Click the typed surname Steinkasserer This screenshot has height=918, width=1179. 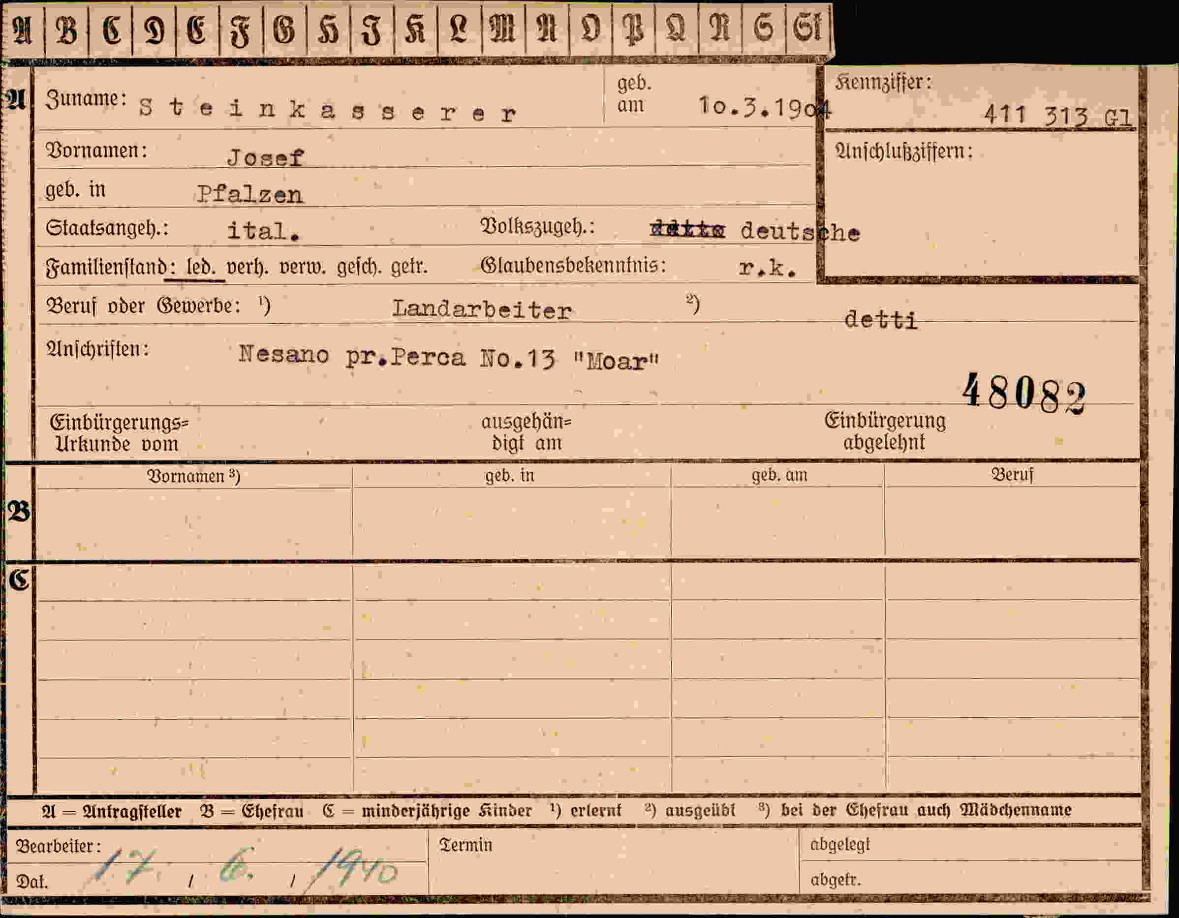(x=327, y=111)
